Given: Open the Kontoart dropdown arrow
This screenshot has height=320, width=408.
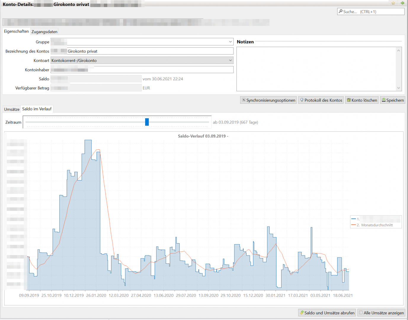Looking at the screenshot, I should coord(230,60).
